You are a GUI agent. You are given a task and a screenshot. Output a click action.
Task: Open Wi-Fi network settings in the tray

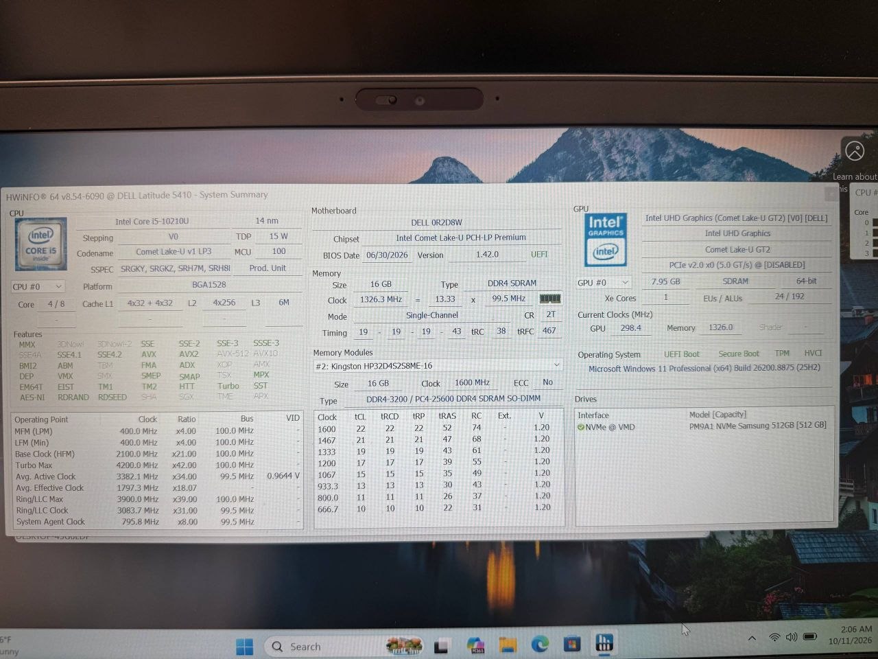click(x=774, y=638)
